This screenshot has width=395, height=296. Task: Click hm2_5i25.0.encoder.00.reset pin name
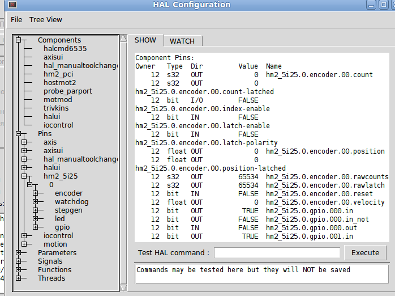pos(319,194)
